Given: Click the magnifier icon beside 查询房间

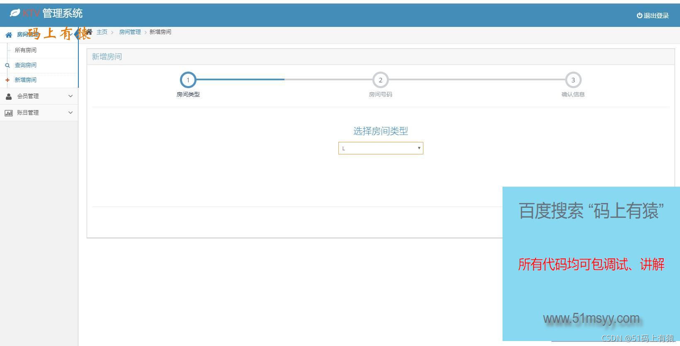Looking at the screenshot, I should coord(7,65).
